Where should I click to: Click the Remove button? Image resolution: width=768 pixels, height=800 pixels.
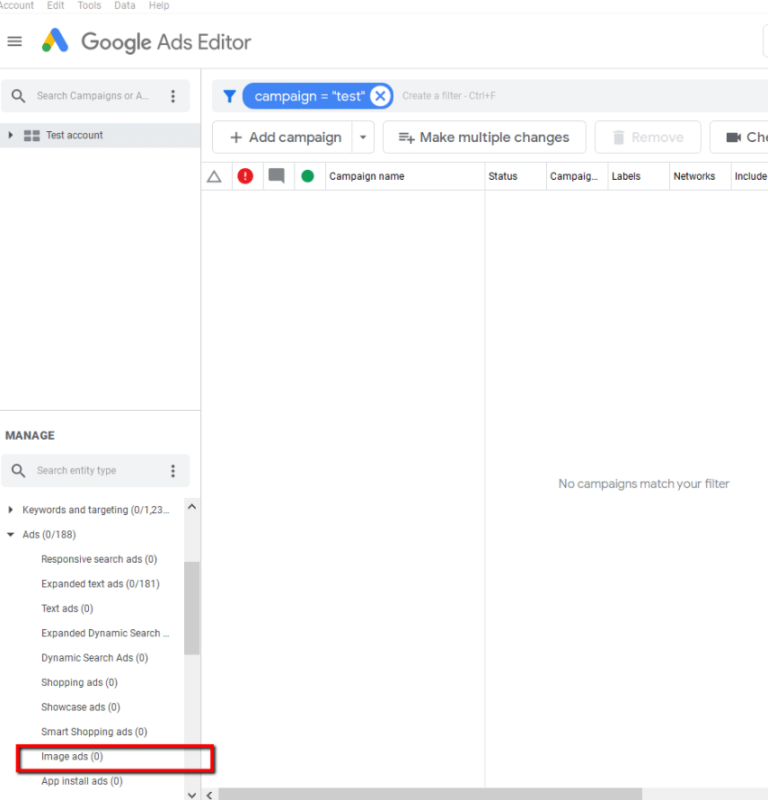coord(648,138)
